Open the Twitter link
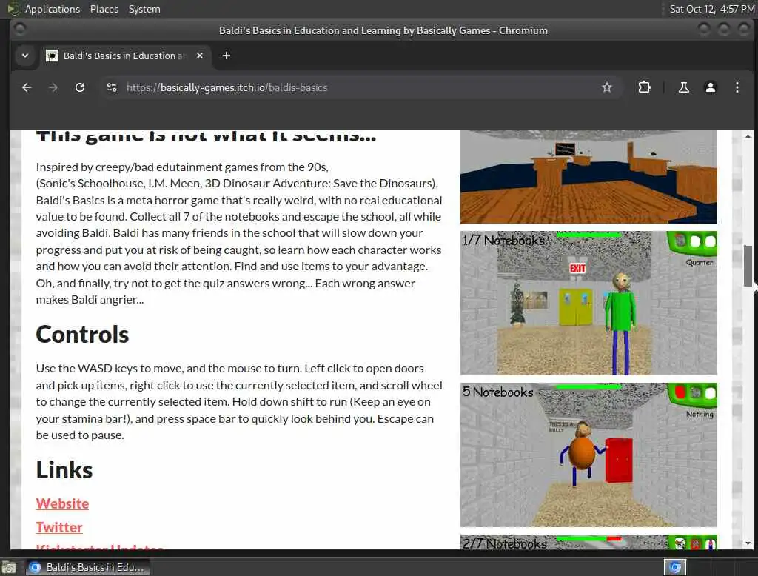The height and width of the screenshot is (576, 758). 59,527
